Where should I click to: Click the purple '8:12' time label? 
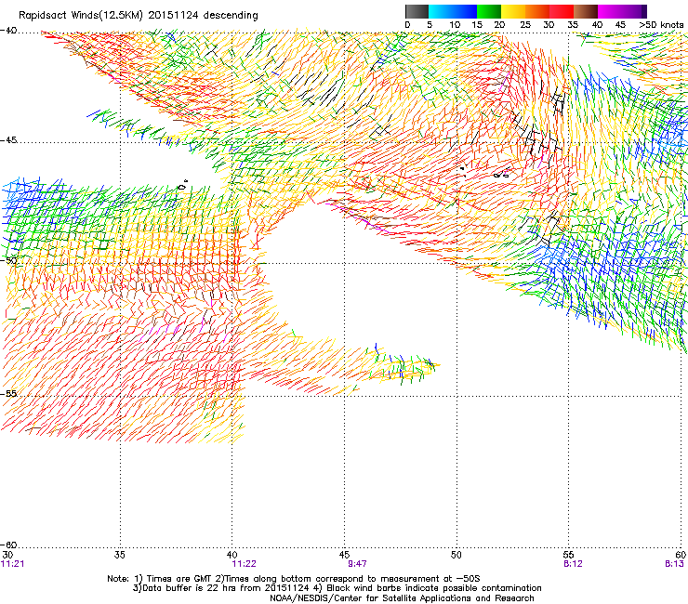[573, 564]
